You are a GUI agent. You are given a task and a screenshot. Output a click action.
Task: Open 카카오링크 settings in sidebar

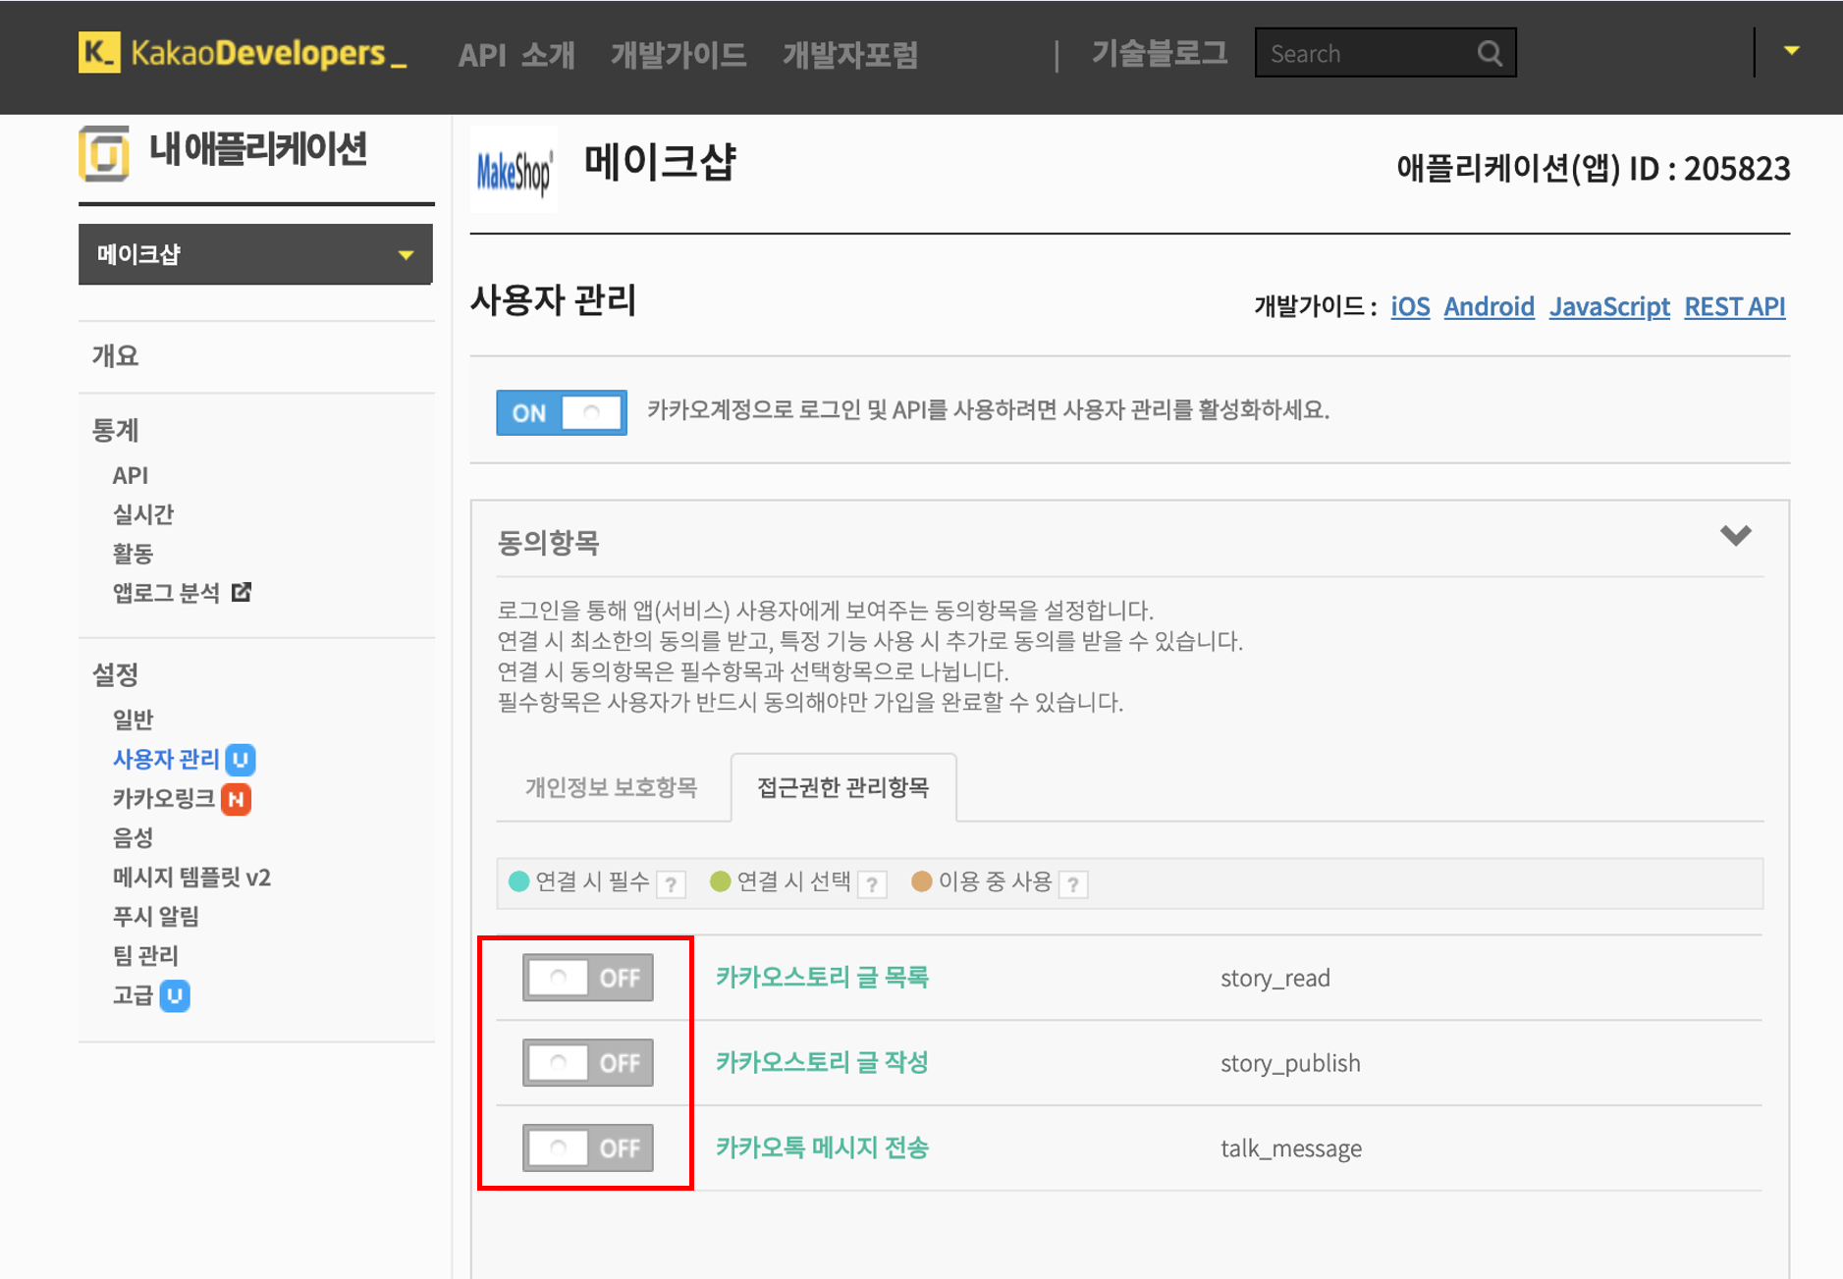164,799
